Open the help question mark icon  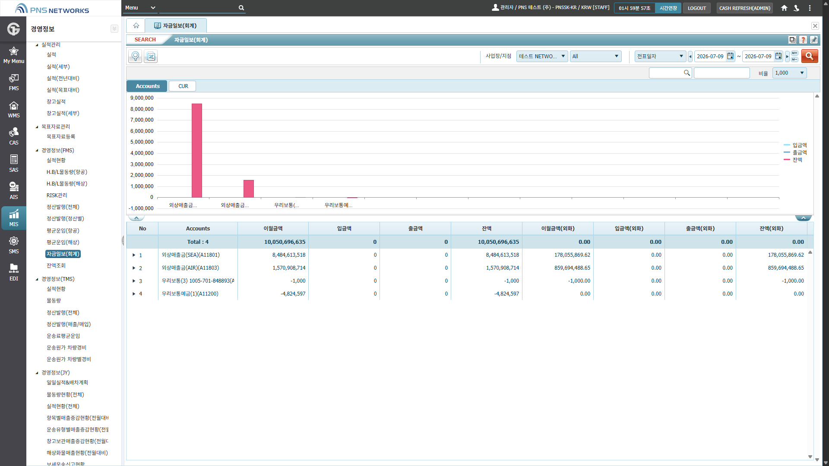click(803, 40)
